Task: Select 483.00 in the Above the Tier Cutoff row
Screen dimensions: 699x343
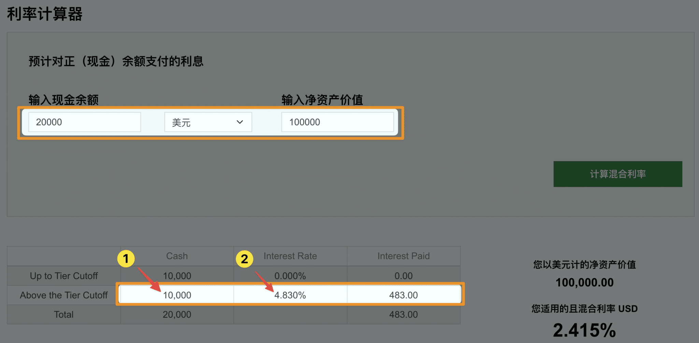Action: [403, 295]
